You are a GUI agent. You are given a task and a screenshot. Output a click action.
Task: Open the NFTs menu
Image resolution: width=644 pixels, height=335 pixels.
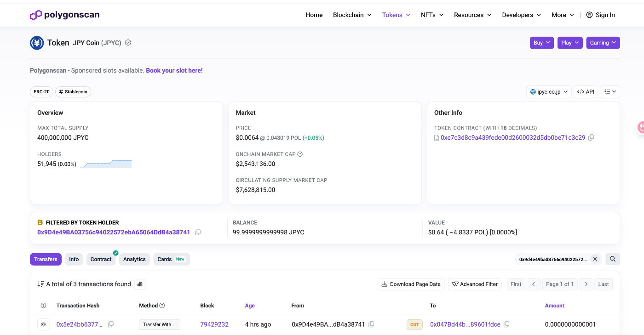coord(432,15)
